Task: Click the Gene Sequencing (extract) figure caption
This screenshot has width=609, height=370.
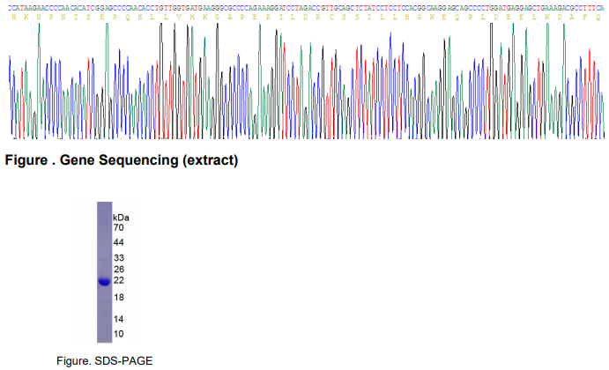Action: [x=121, y=160]
